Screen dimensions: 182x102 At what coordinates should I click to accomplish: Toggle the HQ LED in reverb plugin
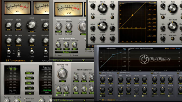[64, 95]
